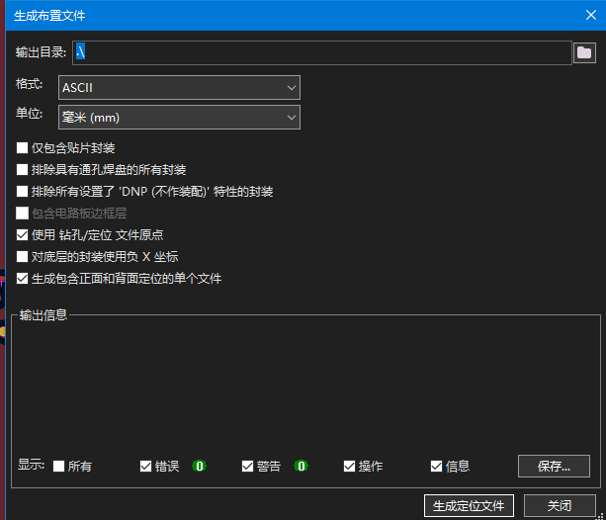Uncheck 使用 钻孔/定位 文件原点
The height and width of the screenshot is (520, 606).
pos(22,234)
